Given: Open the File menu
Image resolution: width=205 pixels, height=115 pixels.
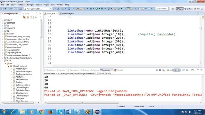Looking at the screenshot, I should coord(3,5).
